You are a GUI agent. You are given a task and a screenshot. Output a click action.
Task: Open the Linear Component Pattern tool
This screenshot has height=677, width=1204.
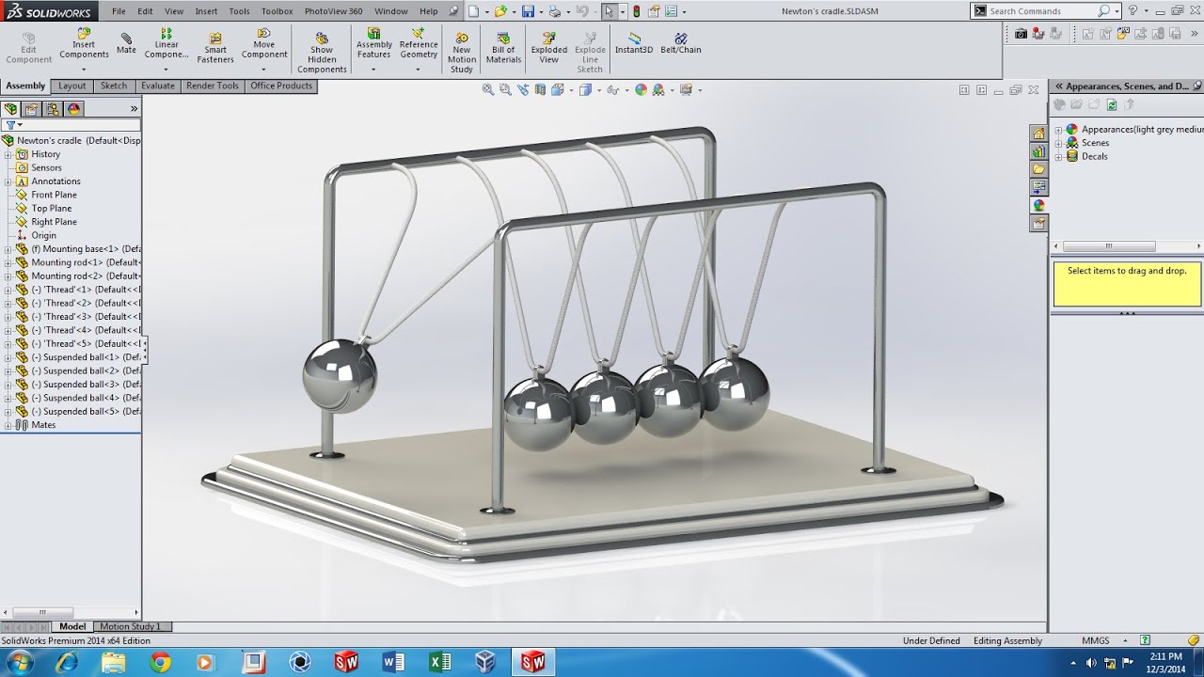(x=166, y=44)
